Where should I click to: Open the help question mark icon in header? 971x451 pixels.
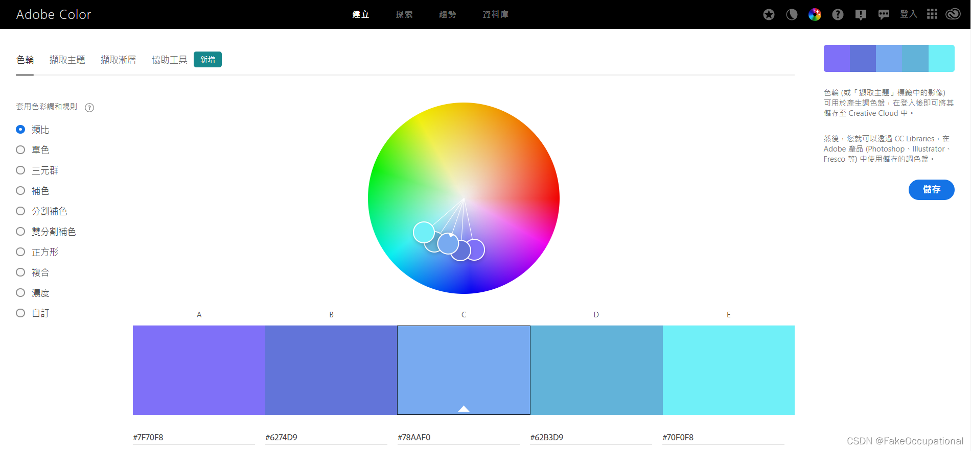pyautogui.click(x=838, y=14)
